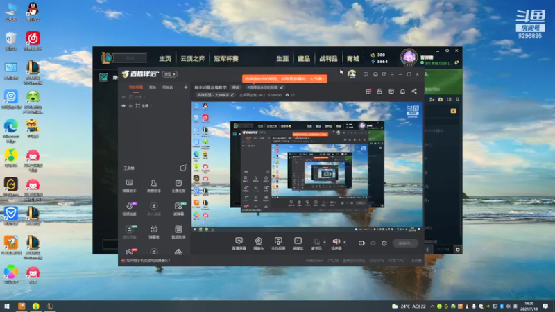Open the 多人连麦 tool
The width and height of the screenshot is (555, 312).
(x=154, y=209)
